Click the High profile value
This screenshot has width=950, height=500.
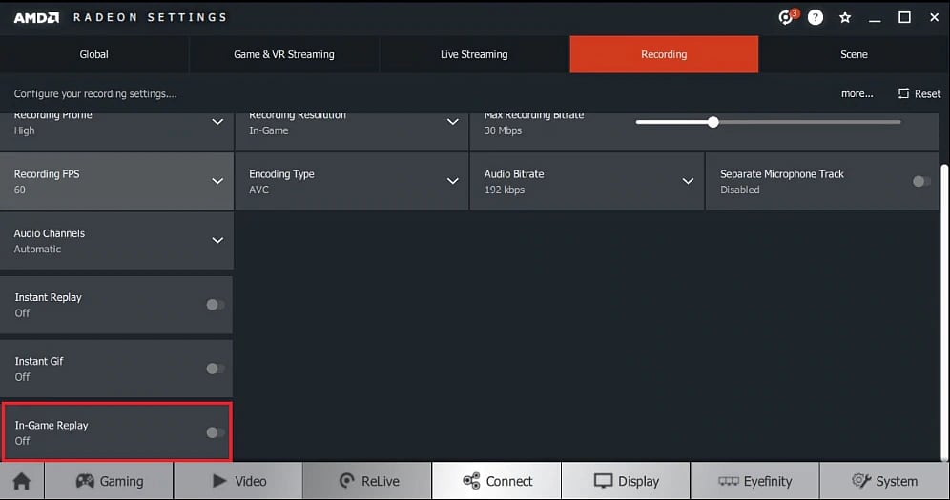[24, 130]
